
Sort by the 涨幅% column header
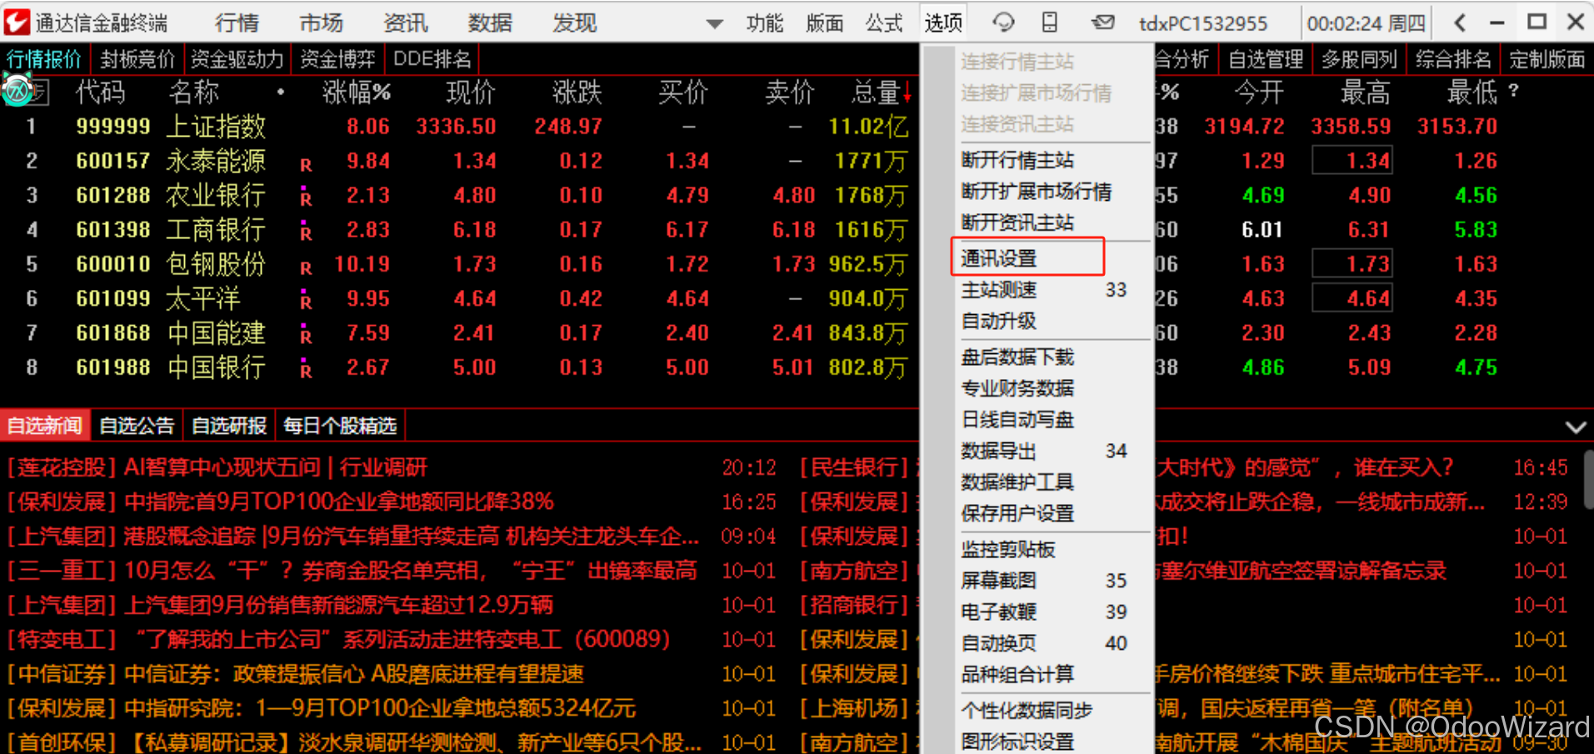357,92
